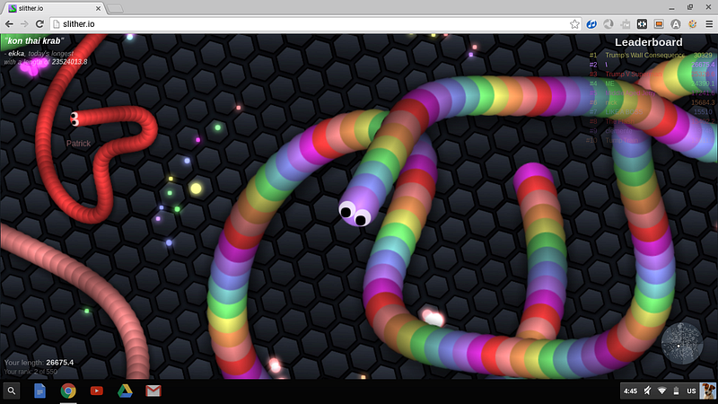Screen dimensions: 718x404
Task: Click the US keyboard layout indicator
Action: (x=691, y=391)
